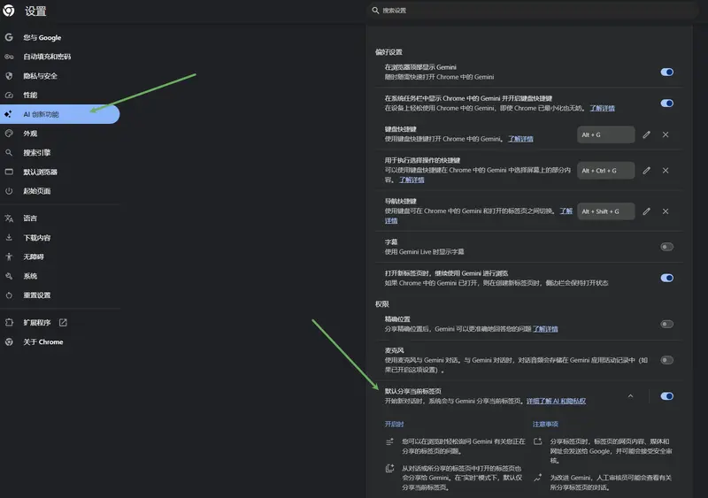Edit the Alt + Shift + G shortcut pencil

647,211
